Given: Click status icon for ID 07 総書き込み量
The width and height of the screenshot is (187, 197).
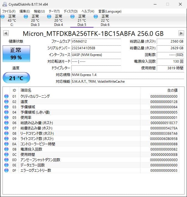Looking at the screenshot, I should click(x=6, y=128).
